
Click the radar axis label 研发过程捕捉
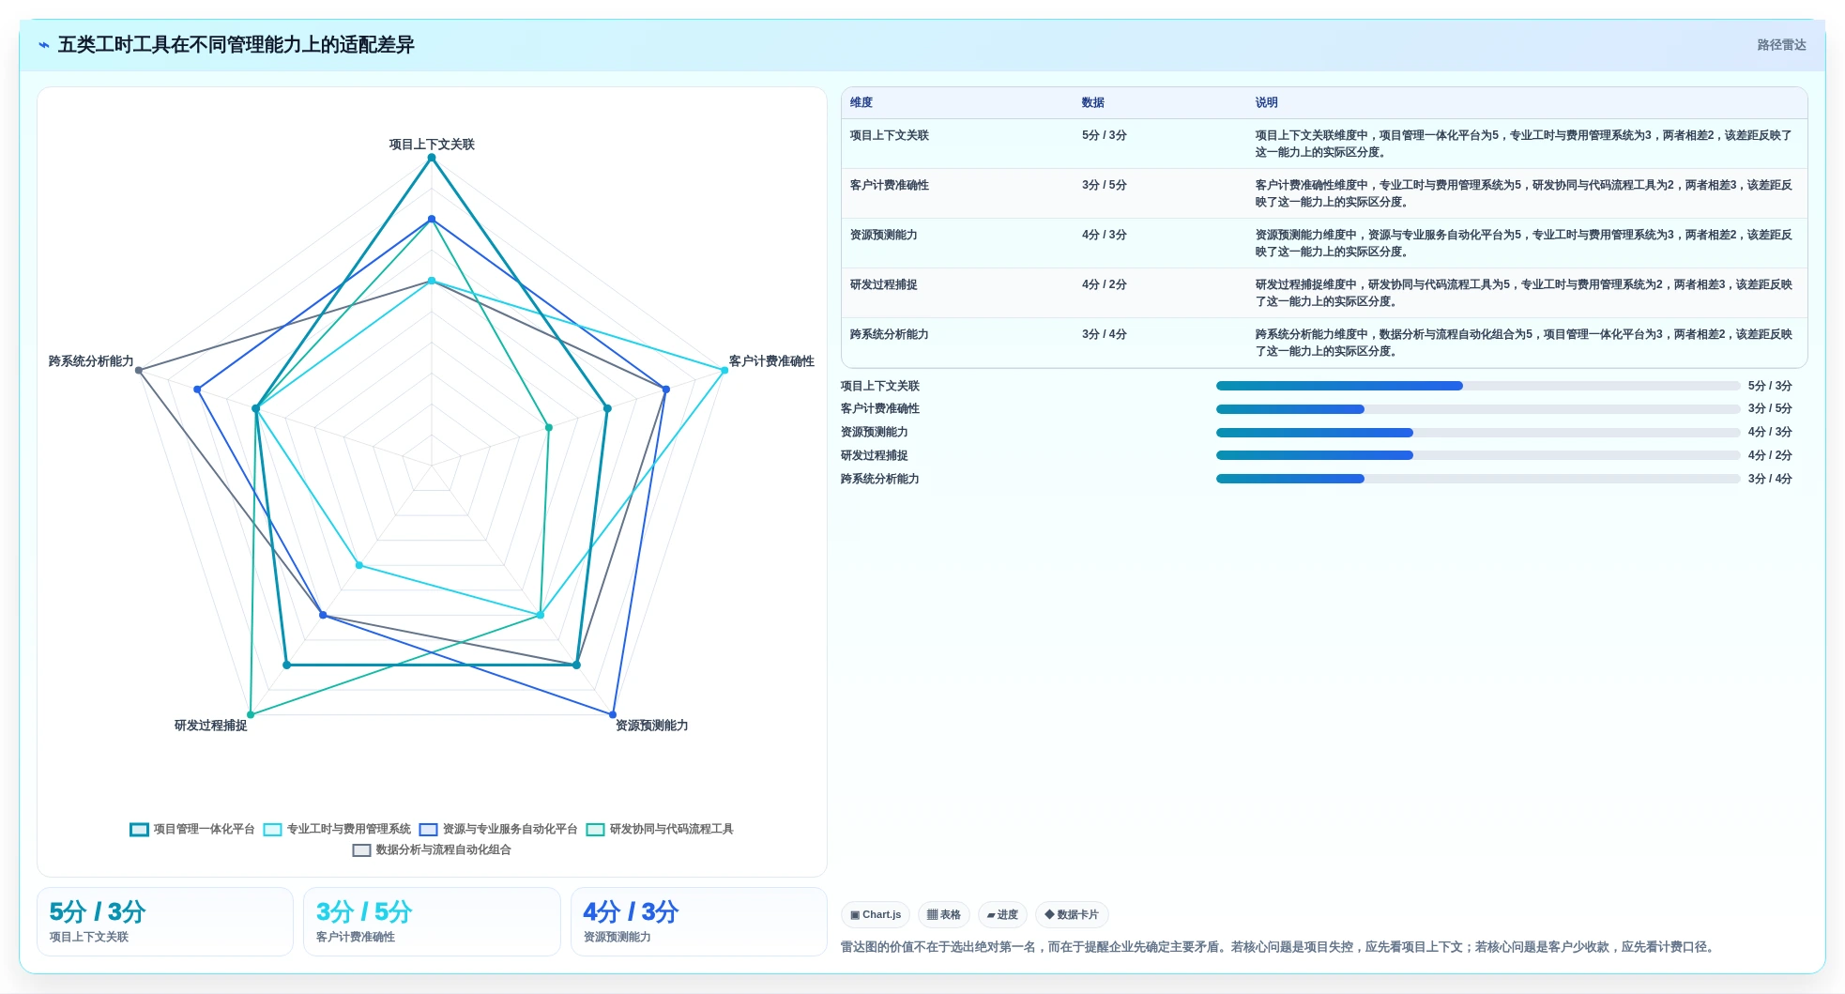[211, 726]
